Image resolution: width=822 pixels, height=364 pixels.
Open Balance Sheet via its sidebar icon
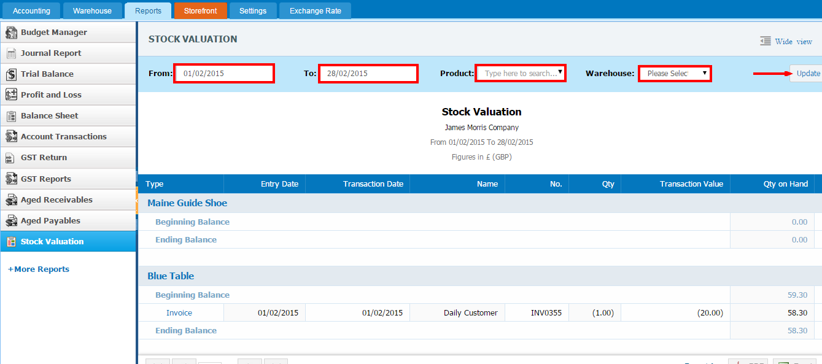(11, 116)
